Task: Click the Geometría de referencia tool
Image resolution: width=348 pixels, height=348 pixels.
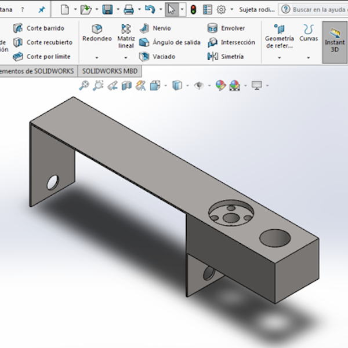Action: tap(280, 36)
